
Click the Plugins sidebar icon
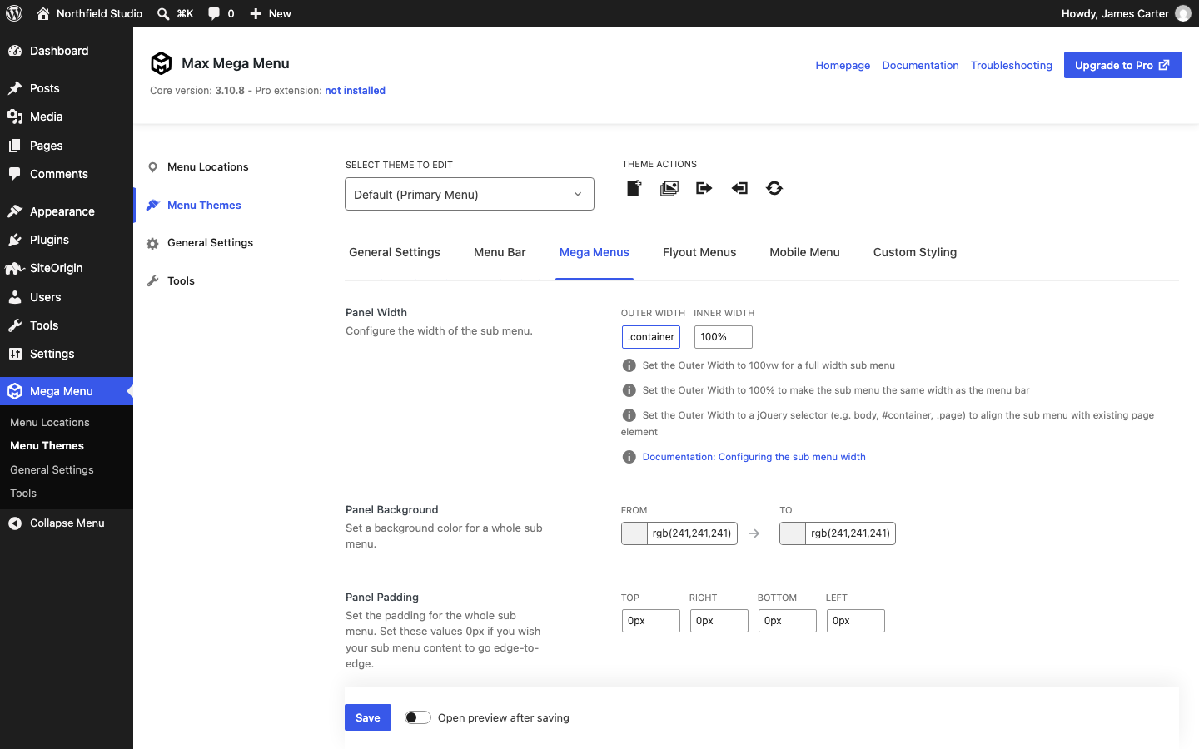[15, 240]
